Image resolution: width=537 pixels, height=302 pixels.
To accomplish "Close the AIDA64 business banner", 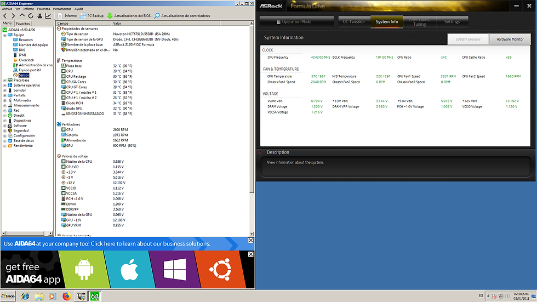I will (251, 241).
